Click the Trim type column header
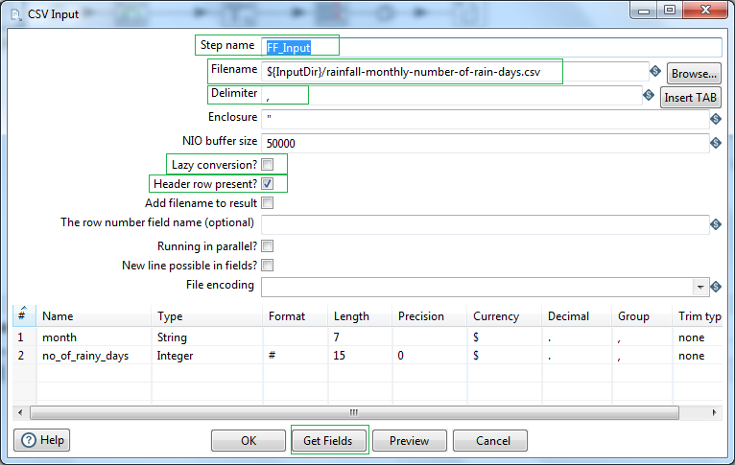Image resolution: width=735 pixels, height=465 pixels. pos(698,316)
